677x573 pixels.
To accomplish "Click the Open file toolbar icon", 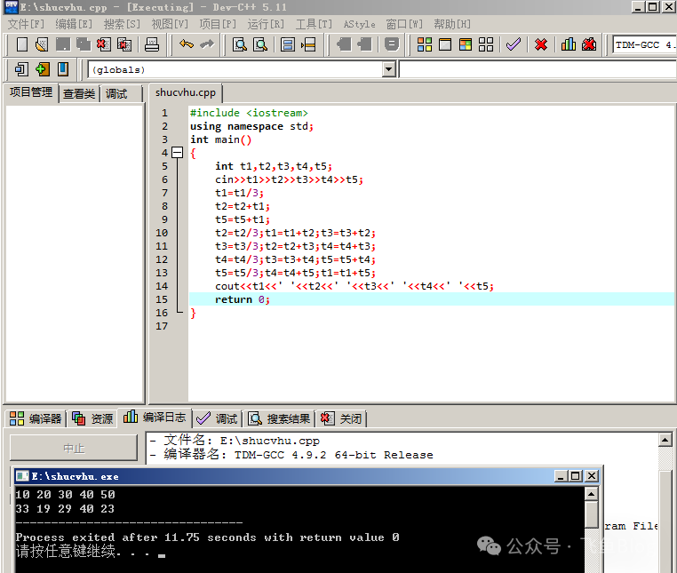I will pyautogui.click(x=42, y=44).
